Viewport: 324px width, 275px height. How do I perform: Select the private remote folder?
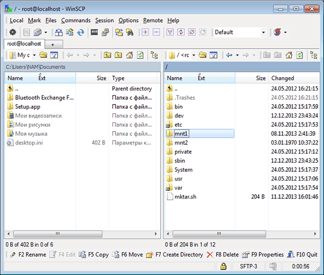point(183,152)
